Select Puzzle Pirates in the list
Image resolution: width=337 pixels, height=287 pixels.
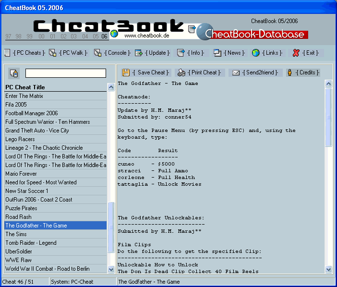coord(56,208)
